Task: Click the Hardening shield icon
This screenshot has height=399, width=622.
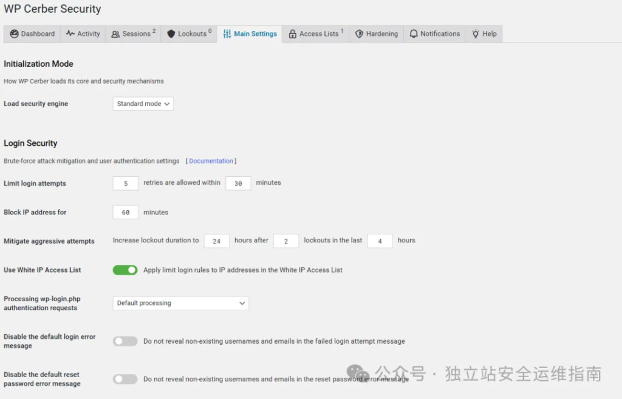Action: pyautogui.click(x=359, y=34)
